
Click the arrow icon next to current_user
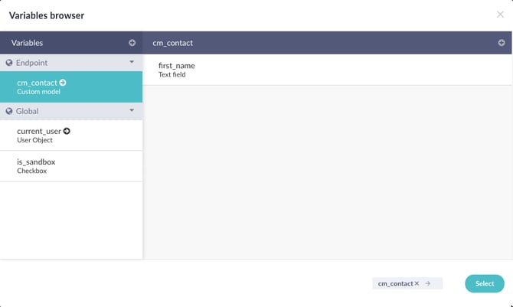67,131
